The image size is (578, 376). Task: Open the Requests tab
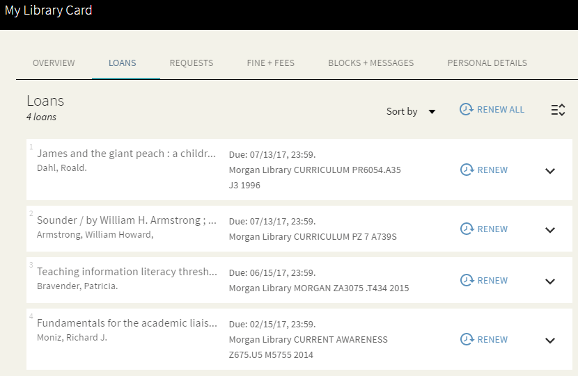pos(192,63)
